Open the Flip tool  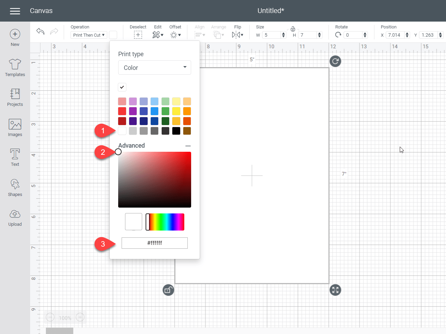point(238,35)
